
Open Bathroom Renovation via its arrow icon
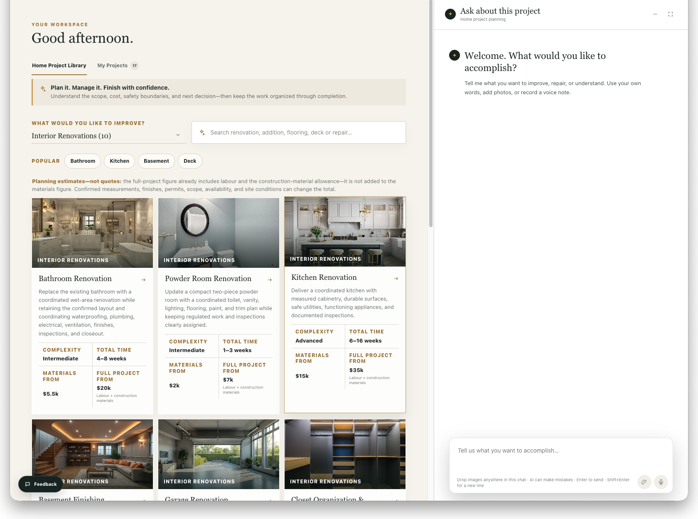click(x=143, y=280)
